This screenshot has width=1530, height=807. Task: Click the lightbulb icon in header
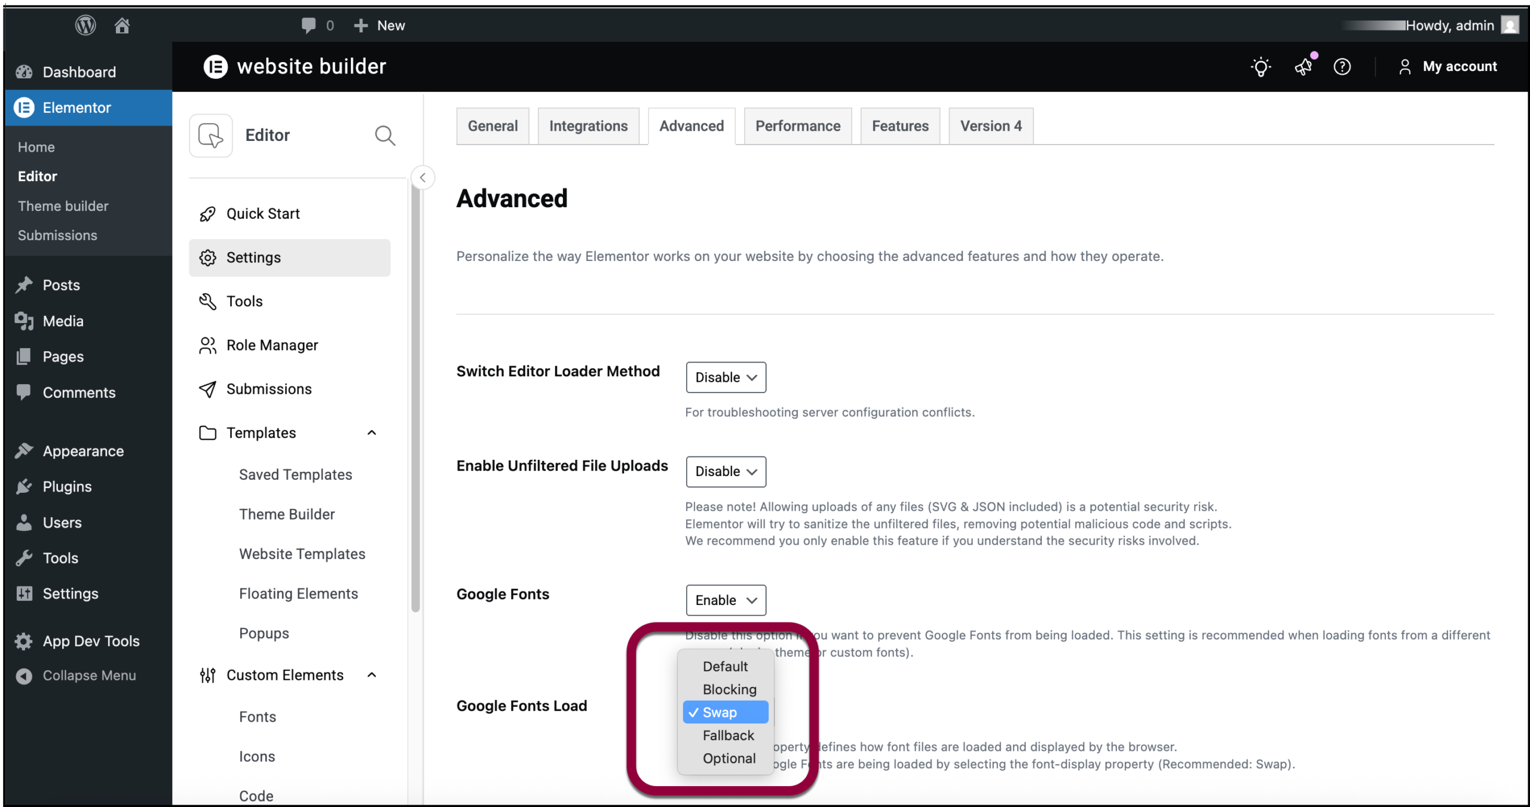pos(1260,66)
